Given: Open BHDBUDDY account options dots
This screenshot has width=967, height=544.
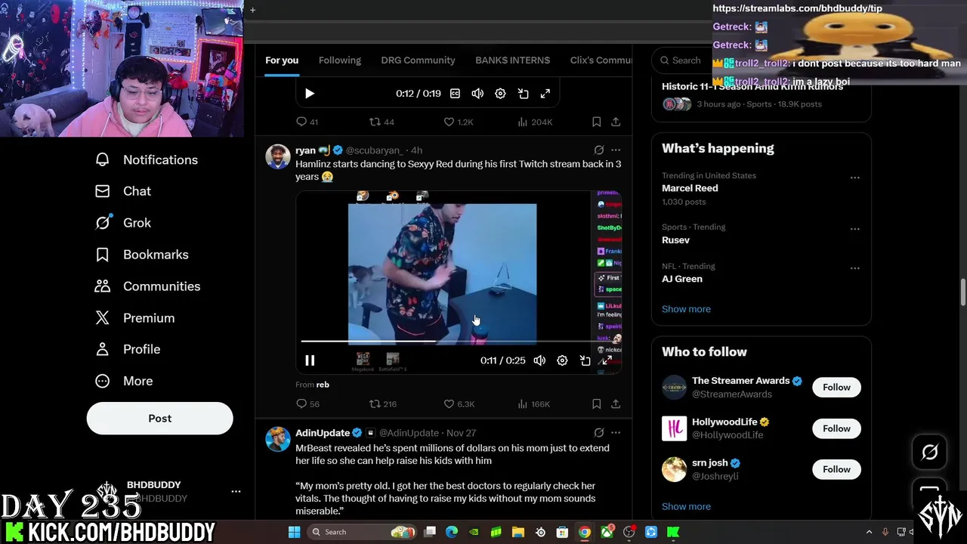Looking at the screenshot, I should pyautogui.click(x=236, y=491).
